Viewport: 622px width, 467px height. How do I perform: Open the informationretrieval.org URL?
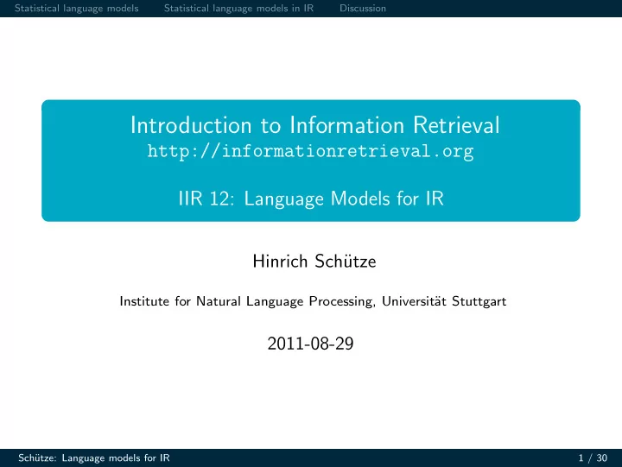point(311,151)
